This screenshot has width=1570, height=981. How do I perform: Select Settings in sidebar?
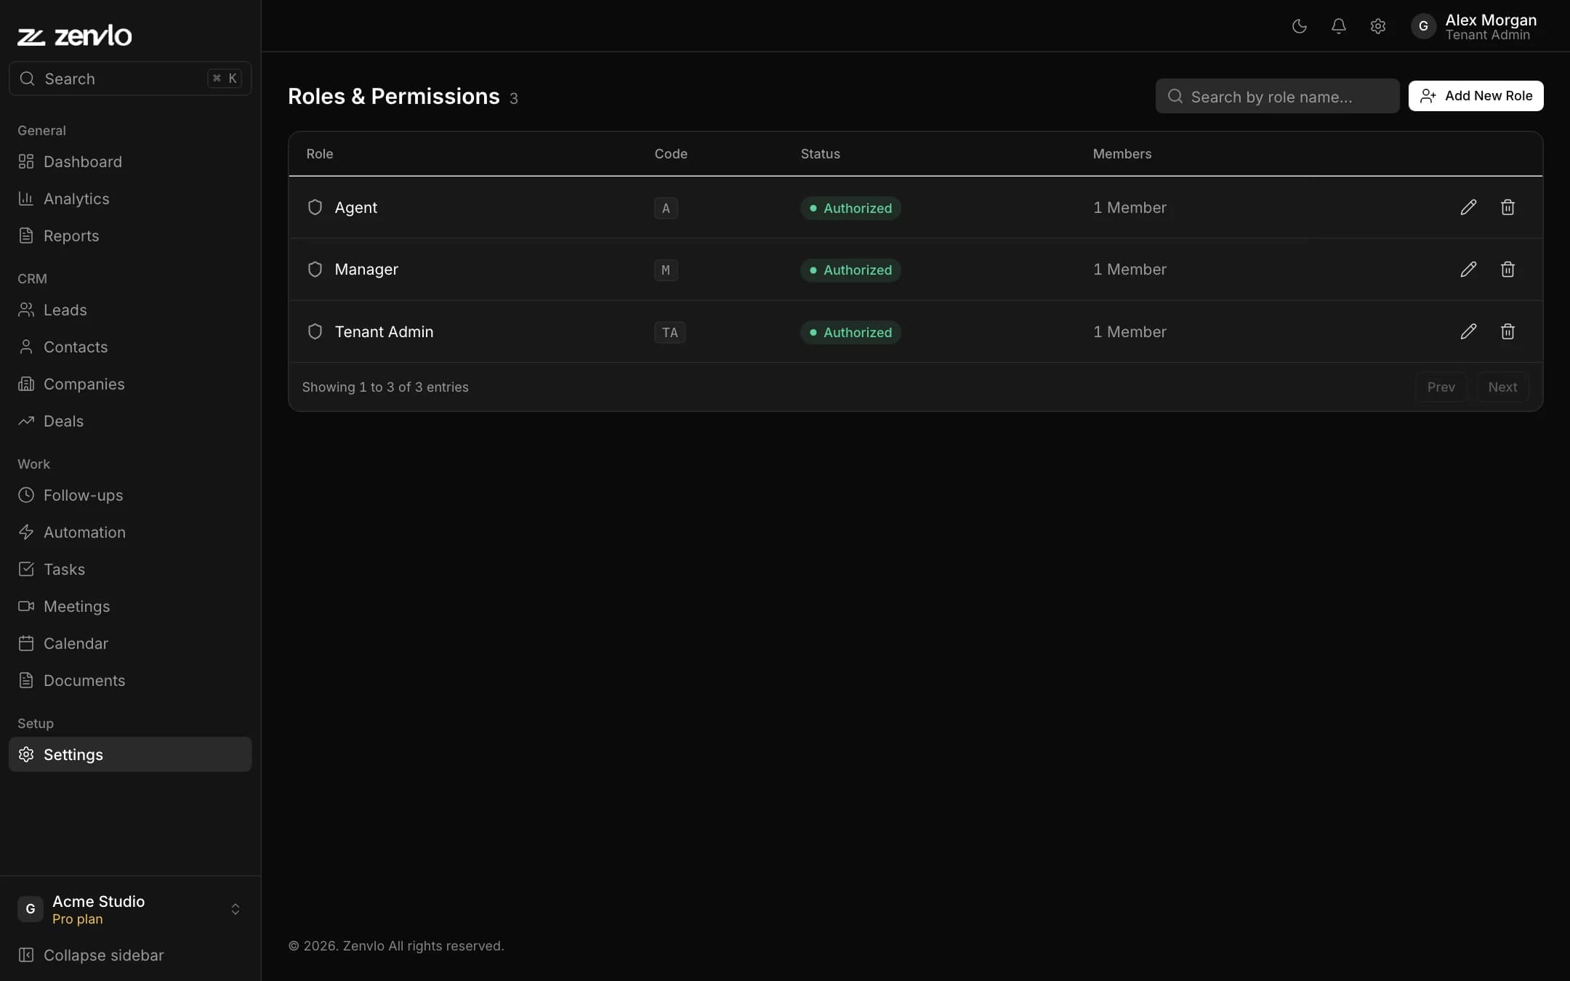point(130,754)
